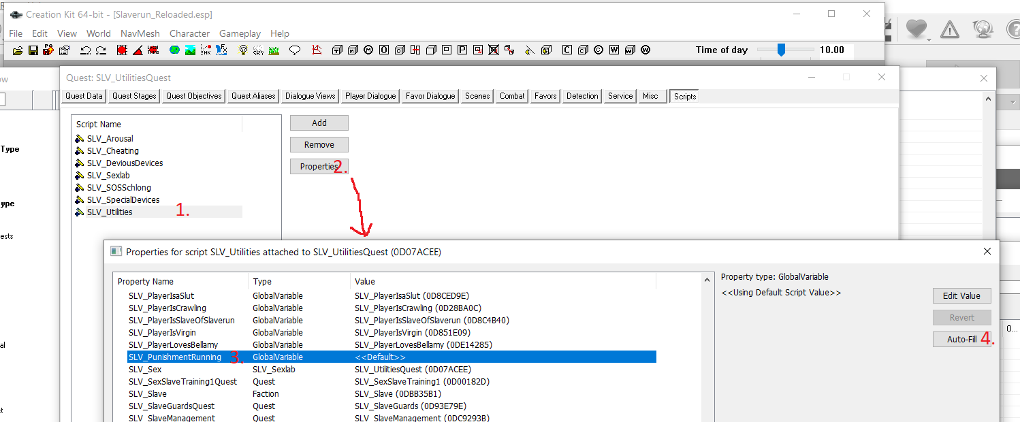Select the Snap to Angle icon
Screen dimensions: 1020x422
pos(138,50)
